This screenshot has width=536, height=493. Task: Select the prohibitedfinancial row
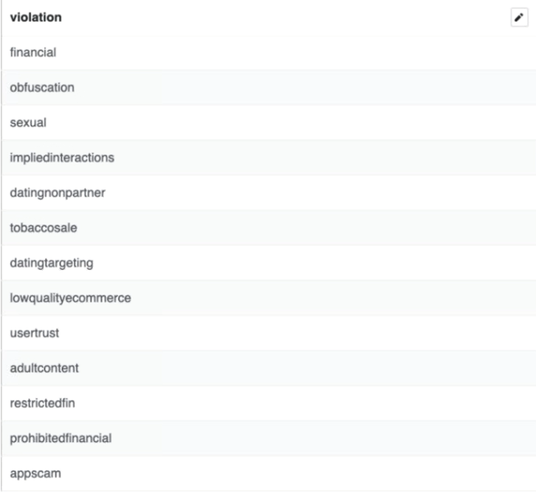[269, 438]
